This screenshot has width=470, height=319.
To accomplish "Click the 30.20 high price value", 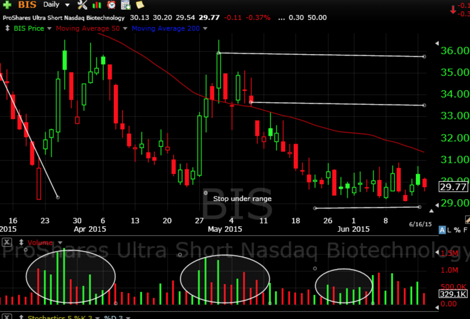I will click(x=162, y=17).
